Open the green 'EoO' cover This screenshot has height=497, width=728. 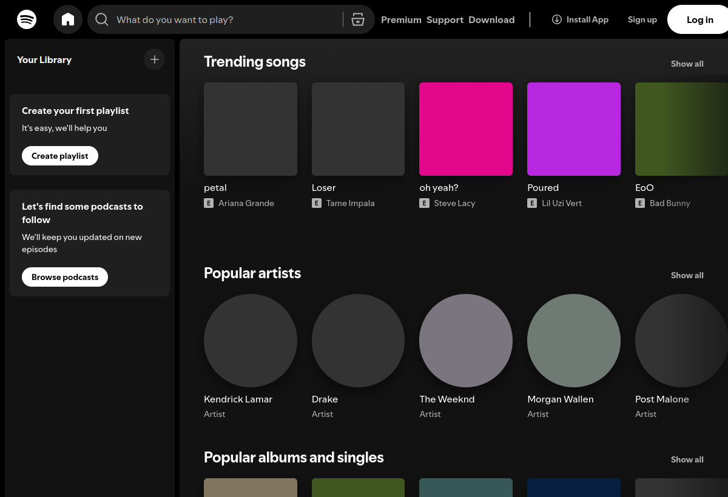[x=681, y=129]
